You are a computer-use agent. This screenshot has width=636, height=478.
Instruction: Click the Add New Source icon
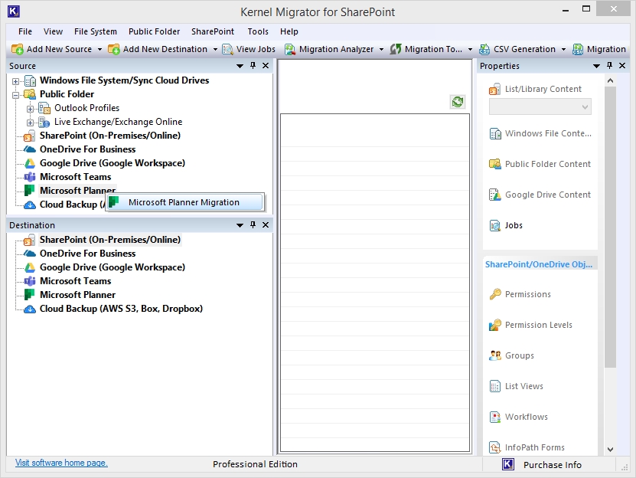[18, 49]
